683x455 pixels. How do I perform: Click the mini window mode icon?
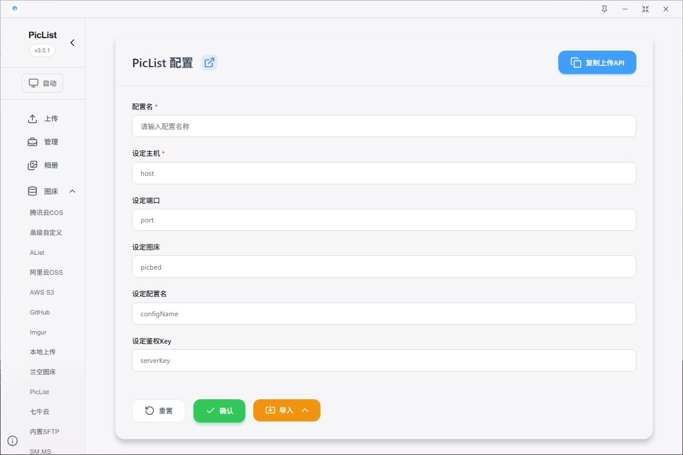pos(645,9)
